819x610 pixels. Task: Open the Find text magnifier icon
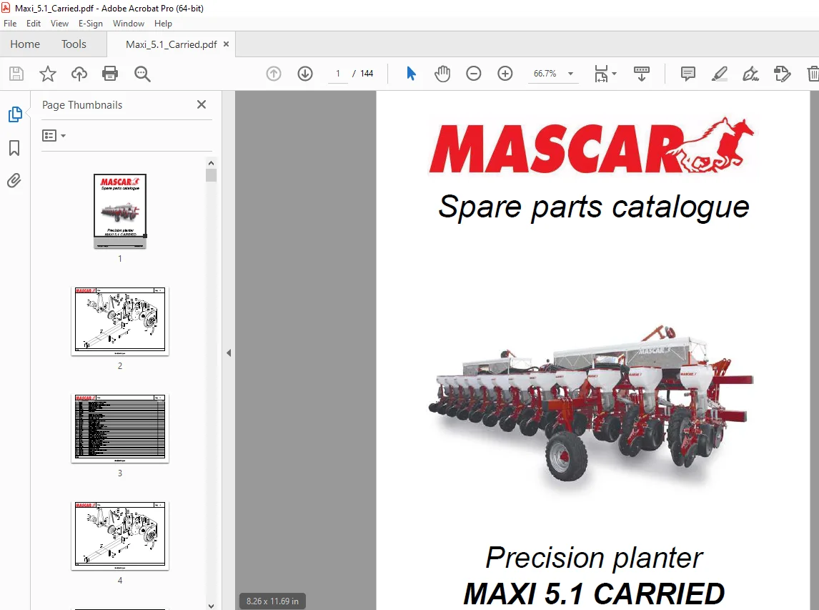coord(142,74)
